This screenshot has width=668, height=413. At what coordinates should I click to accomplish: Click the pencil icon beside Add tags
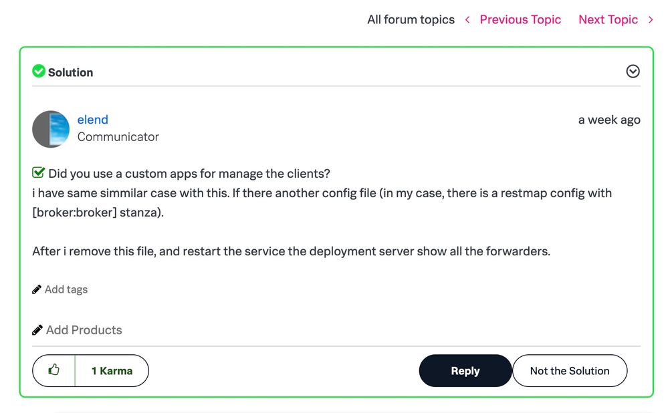37,289
